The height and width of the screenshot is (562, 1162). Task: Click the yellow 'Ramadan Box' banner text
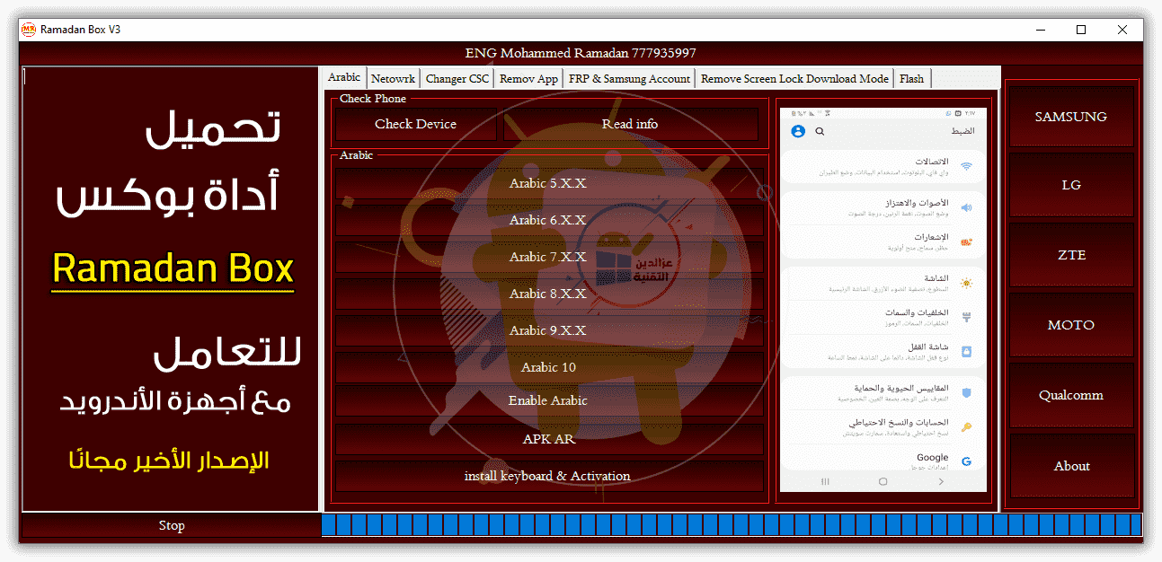point(173,268)
